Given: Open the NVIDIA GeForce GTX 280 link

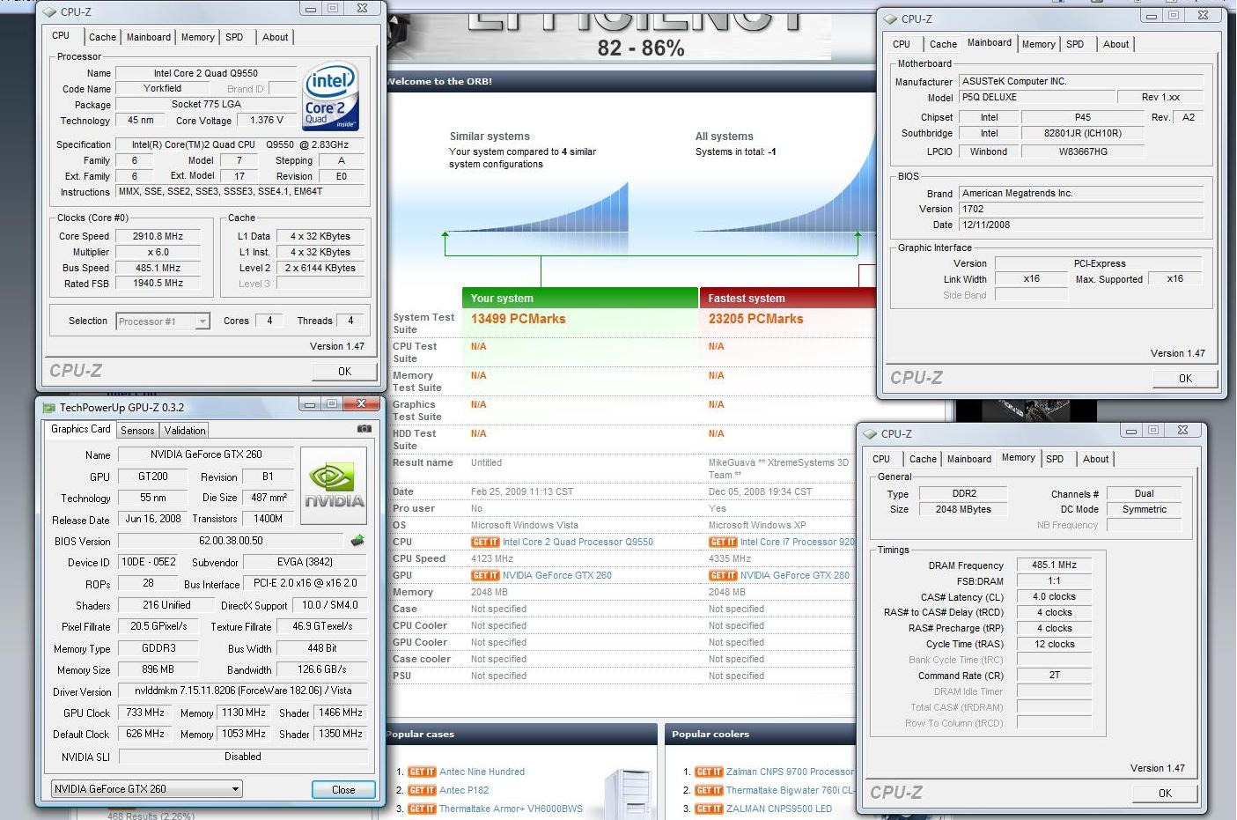Looking at the screenshot, I should [x=795, y=576].
